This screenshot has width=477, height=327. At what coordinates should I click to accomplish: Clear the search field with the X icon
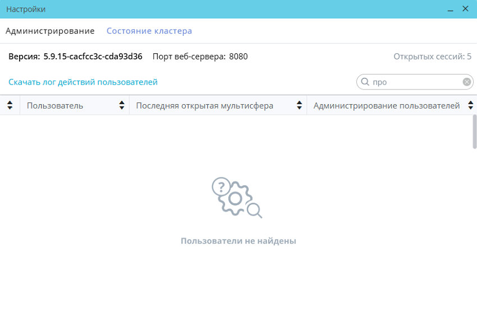466,82
